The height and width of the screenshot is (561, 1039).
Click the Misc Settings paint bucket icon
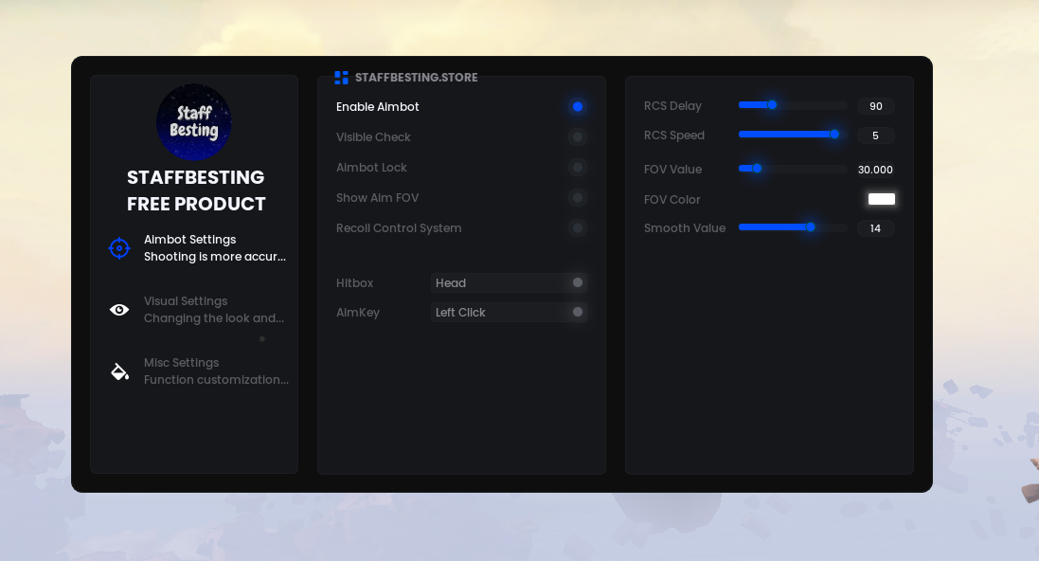pyautogui.click(x=119, y=371)
